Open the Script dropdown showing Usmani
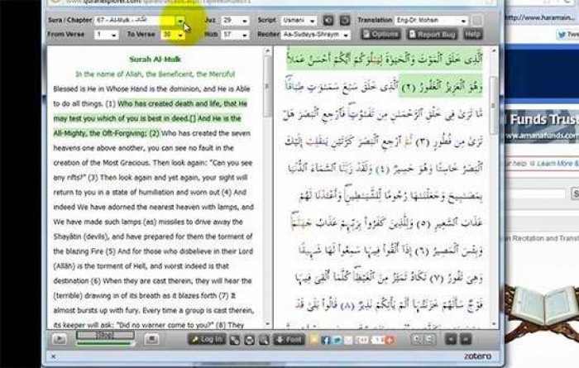This screenshot has width=579, height=368. pyautogui.click(x=299, y=21)
